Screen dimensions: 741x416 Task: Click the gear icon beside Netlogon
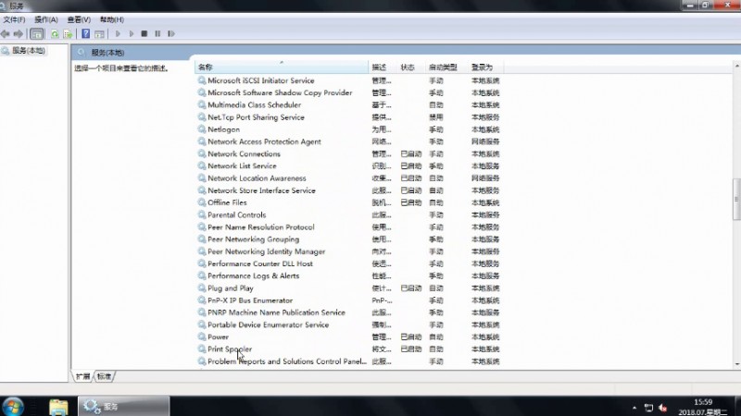click(x=202, y=129)
